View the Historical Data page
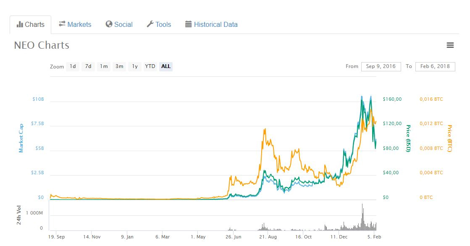The width and height of the screenshot is (470, 246). coord(215,24)
